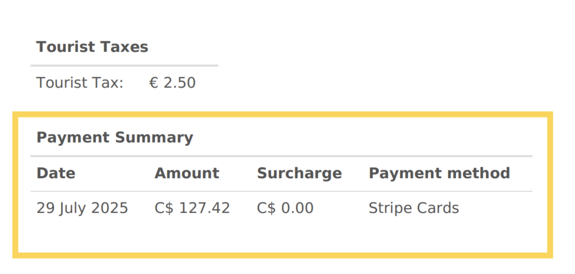This screenshot has height=274, width=575.
Task: Click the Payment Summary heading
Action: point(115,138)
